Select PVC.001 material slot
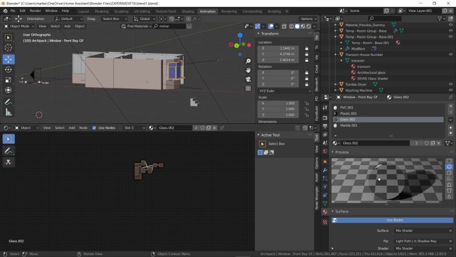Screen dimensions: 456x257 coord(388,107)
